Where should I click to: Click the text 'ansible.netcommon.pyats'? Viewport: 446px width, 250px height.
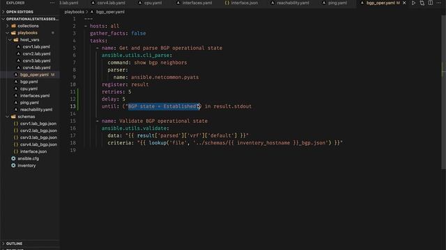(164, 77)
